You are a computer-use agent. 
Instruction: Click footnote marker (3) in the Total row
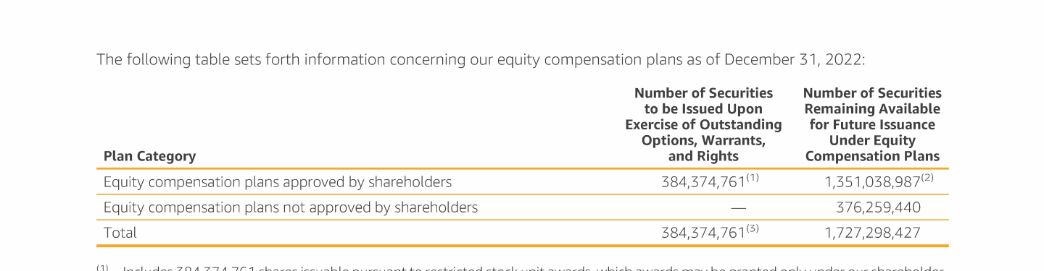coord(753,228)
